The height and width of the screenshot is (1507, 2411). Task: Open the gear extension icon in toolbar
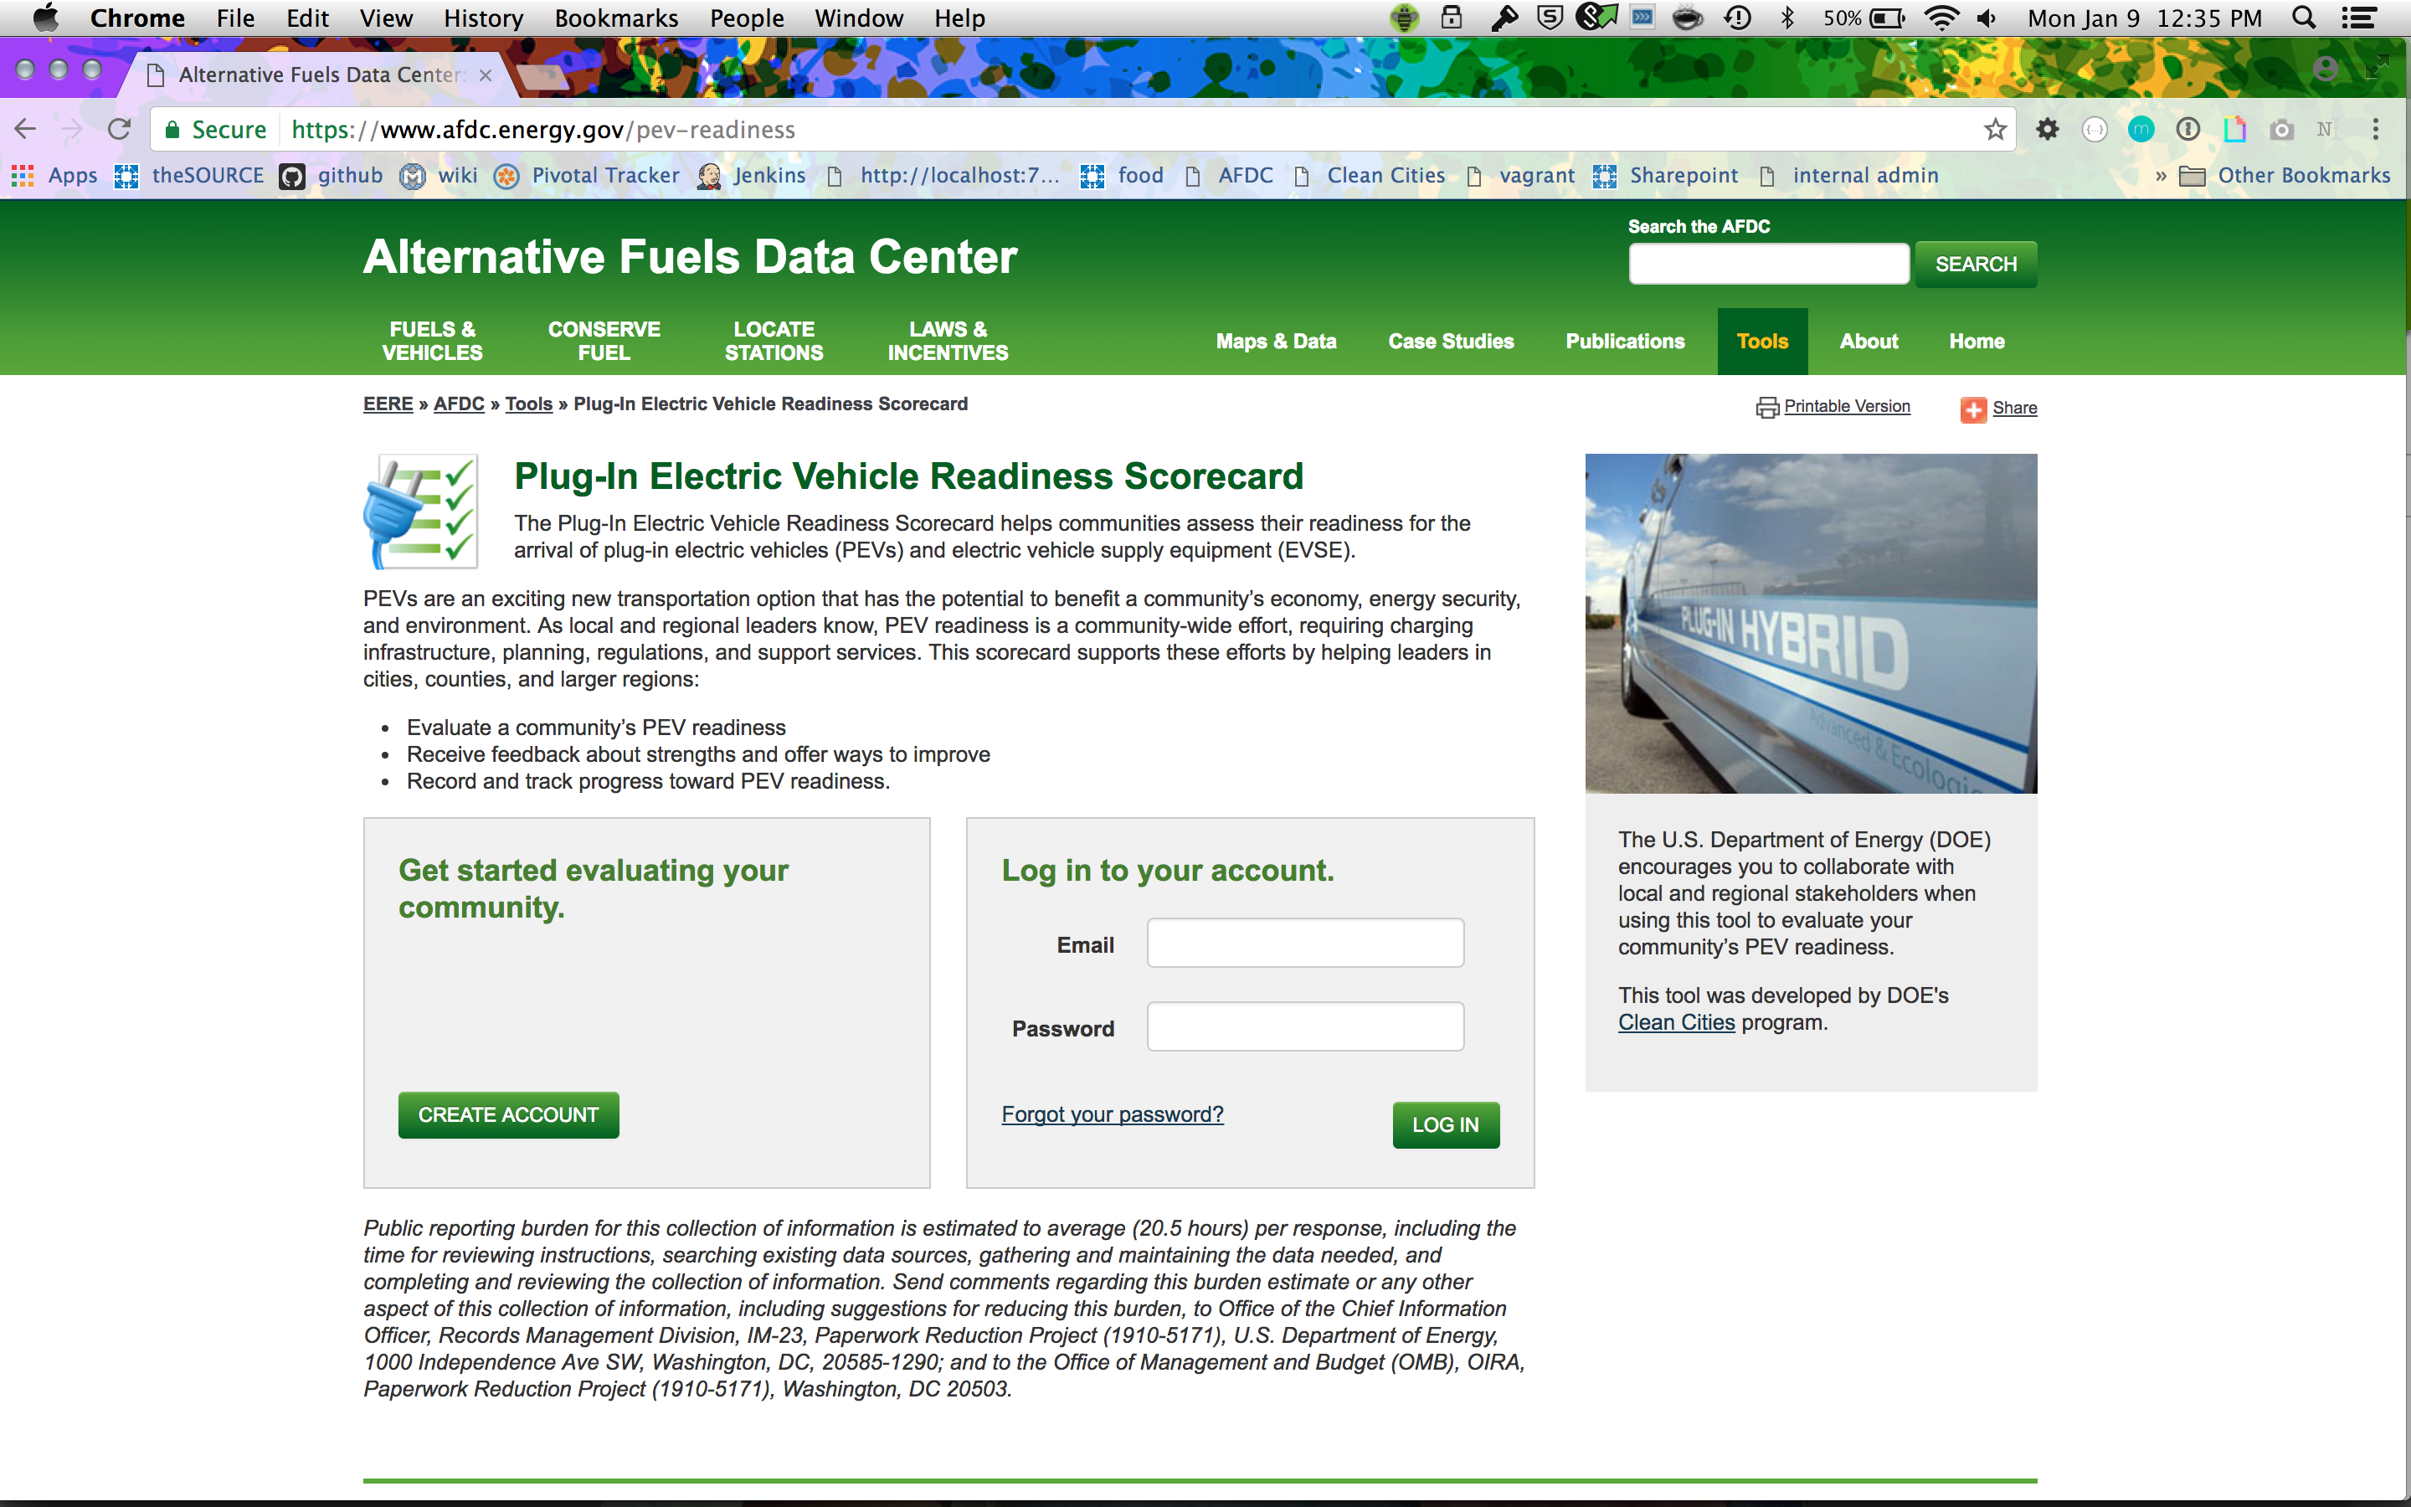[2048, 130]
